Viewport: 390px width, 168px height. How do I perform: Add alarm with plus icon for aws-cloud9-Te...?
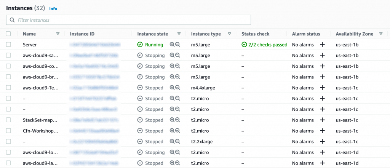point(322,88)
